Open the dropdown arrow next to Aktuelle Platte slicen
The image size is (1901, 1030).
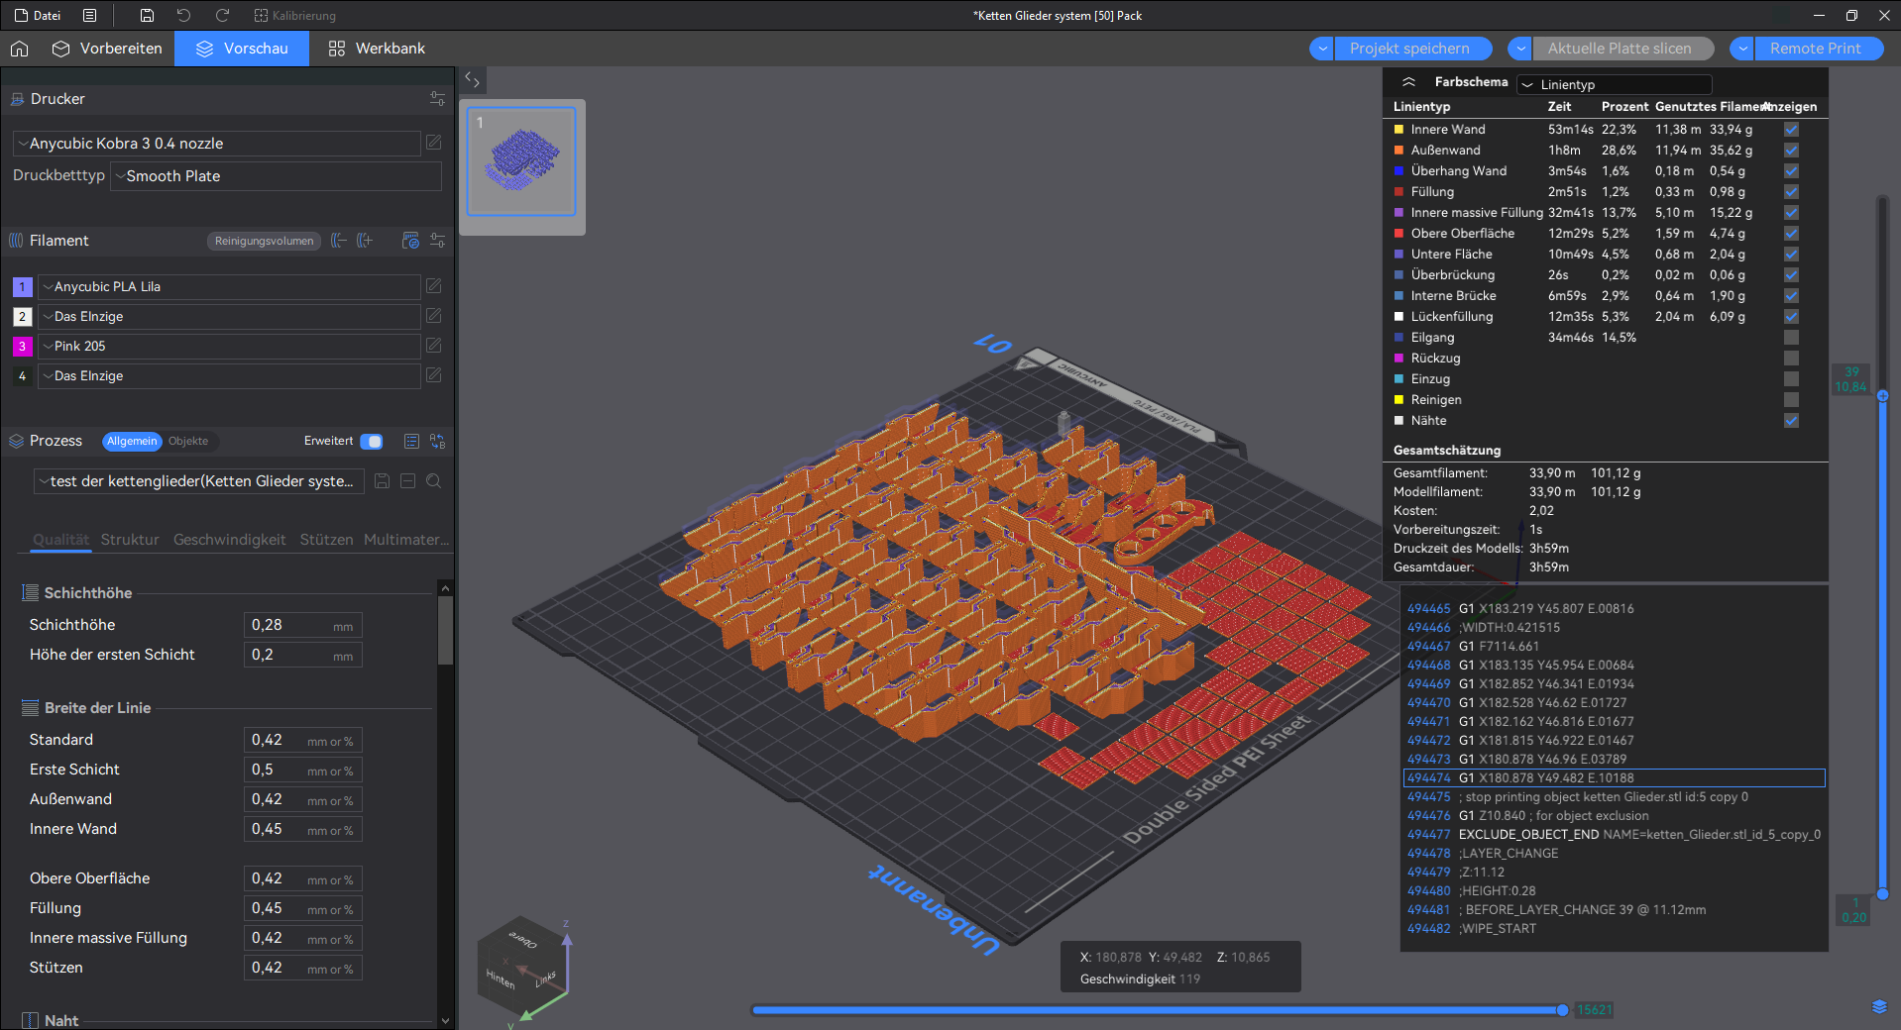coord(1519,49)
